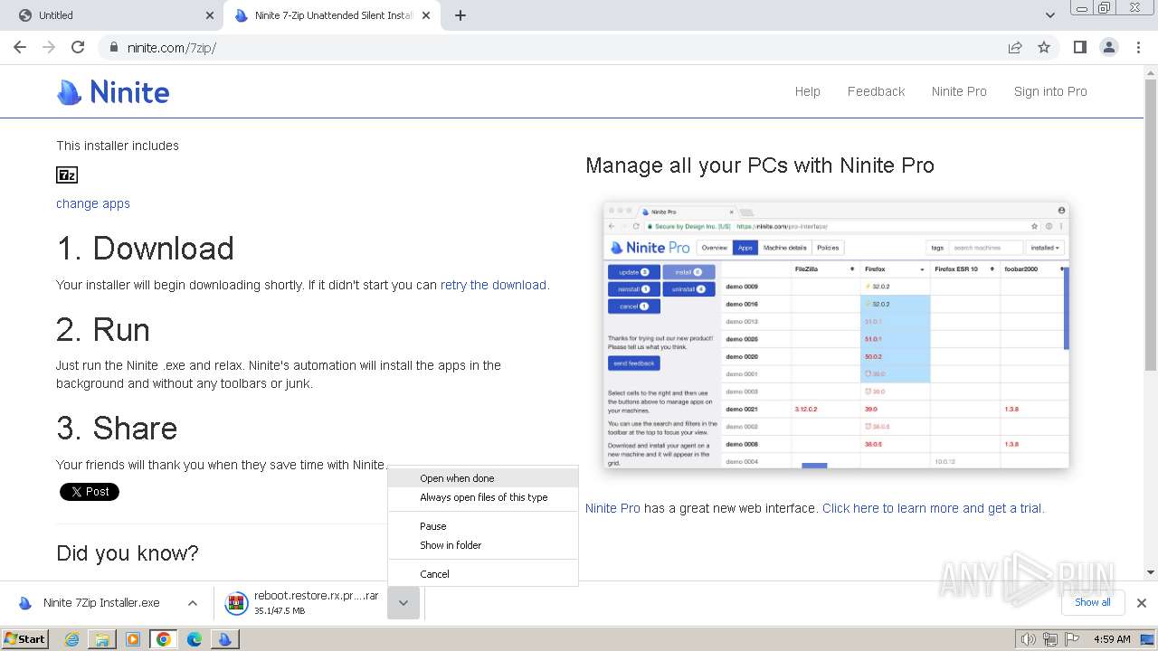The image size is (1158, 651).
Task: Go back with browser back arrow
Action: tap(20, 47)
